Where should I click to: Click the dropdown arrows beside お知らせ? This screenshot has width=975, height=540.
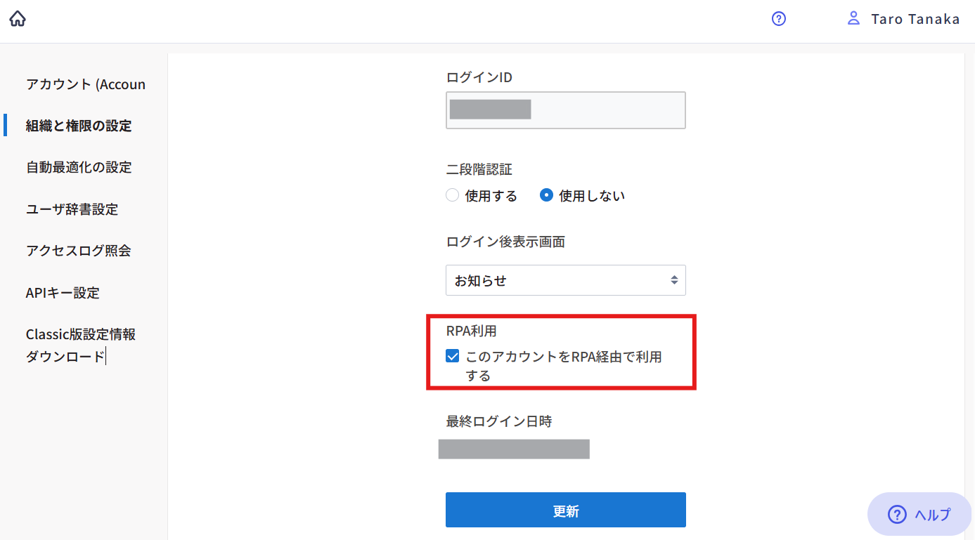click(674, 280)
